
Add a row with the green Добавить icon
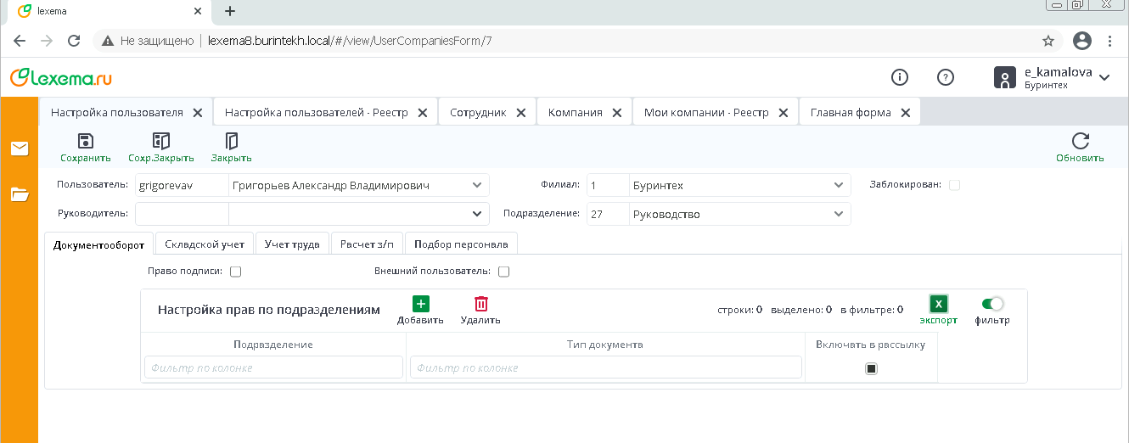[x=420, y=304]
